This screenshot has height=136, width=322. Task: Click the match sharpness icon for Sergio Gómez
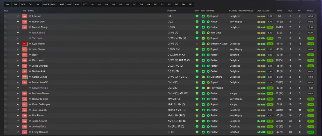(203, 77)
